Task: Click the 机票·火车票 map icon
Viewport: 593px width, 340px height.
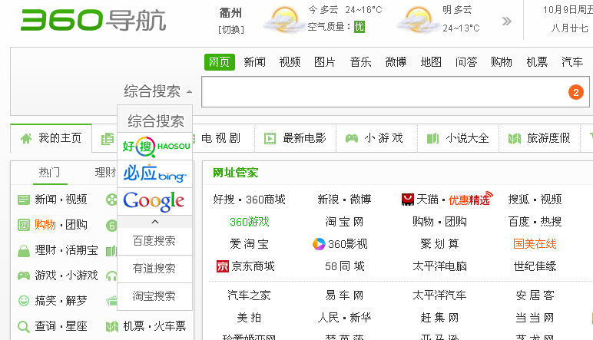Action: point(112,326)
